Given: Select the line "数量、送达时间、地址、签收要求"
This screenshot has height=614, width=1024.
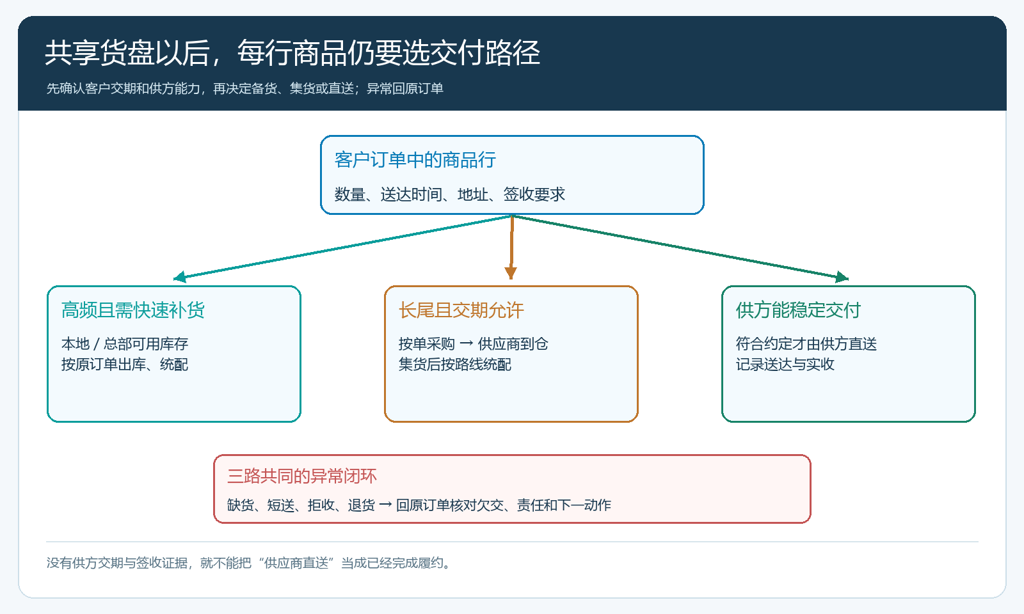Looking at the screenshot, I should [x=450, y=194].
